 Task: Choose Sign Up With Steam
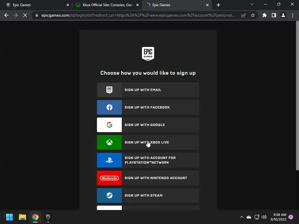[x=148, y=195]
